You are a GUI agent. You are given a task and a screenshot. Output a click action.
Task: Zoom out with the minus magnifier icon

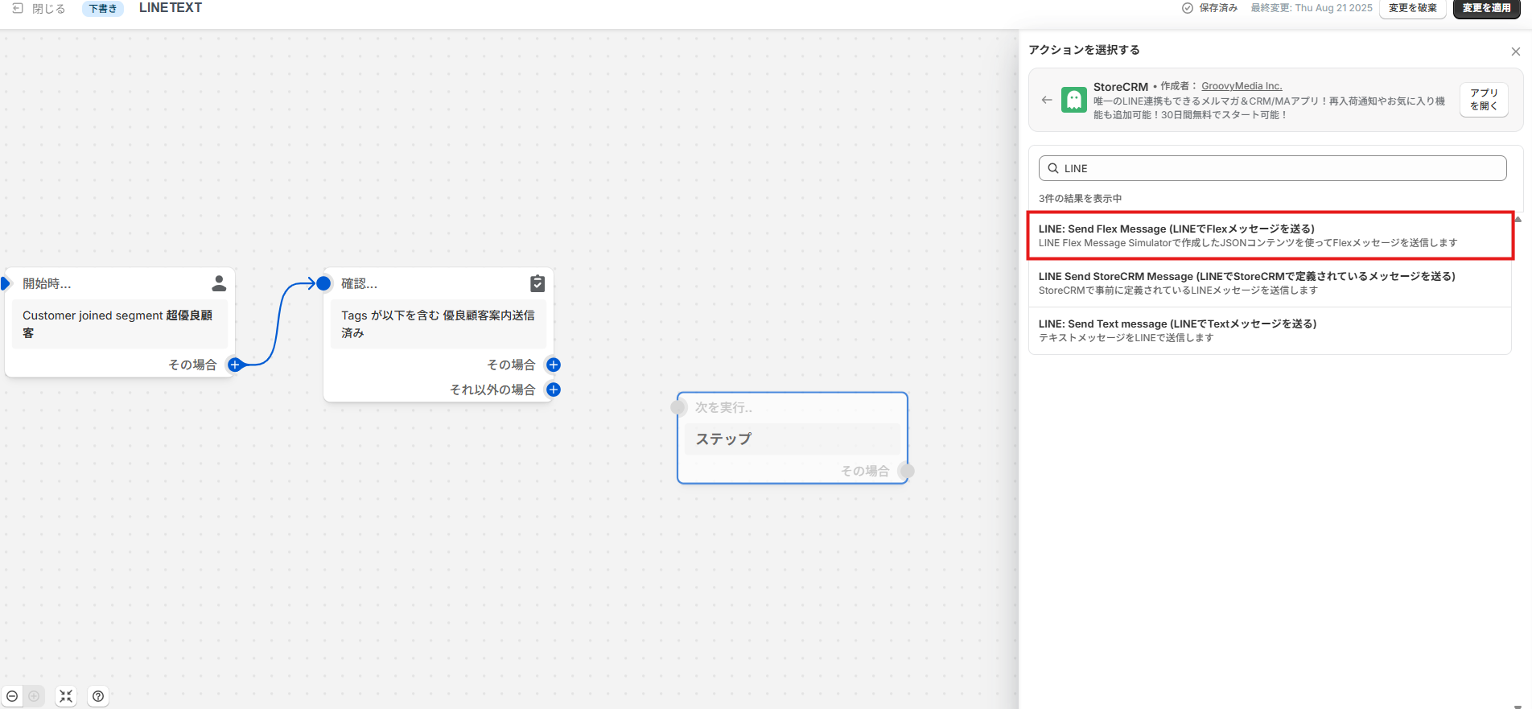pos(12,696)
